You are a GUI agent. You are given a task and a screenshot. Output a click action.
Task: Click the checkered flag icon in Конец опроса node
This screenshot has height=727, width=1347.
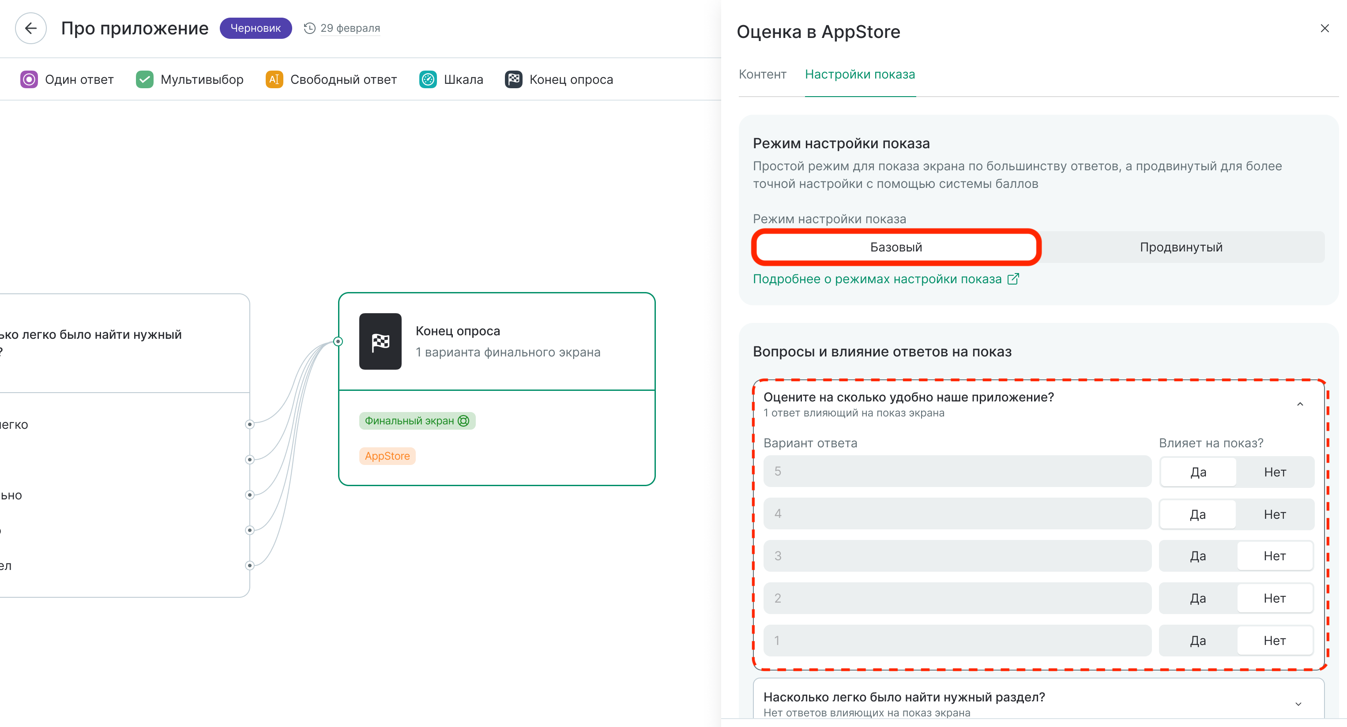click(380, 342)
